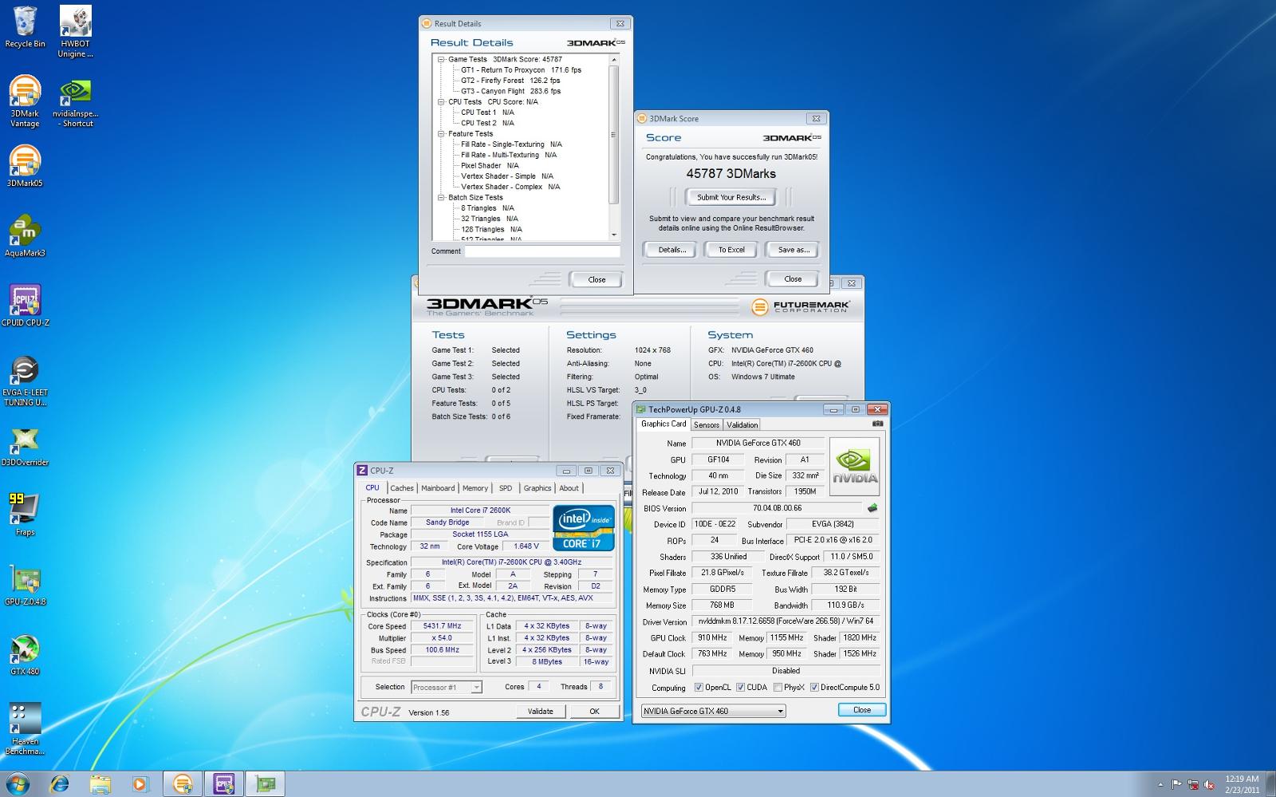Open HWBOT Unigine desktop shortcut
Image resolution: width=1276 pixels, height=797 pixels.
[76, 32]
